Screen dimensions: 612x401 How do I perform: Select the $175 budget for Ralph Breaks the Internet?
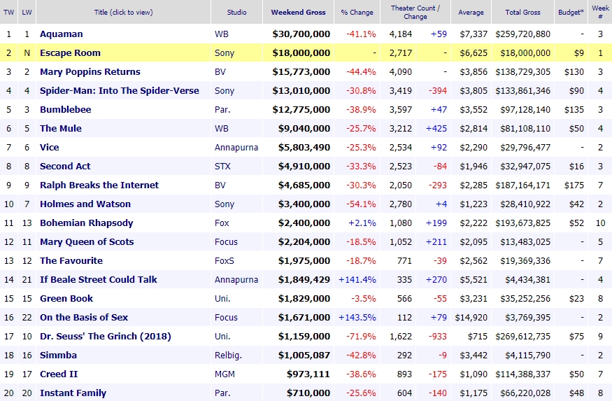pos(574,185)
